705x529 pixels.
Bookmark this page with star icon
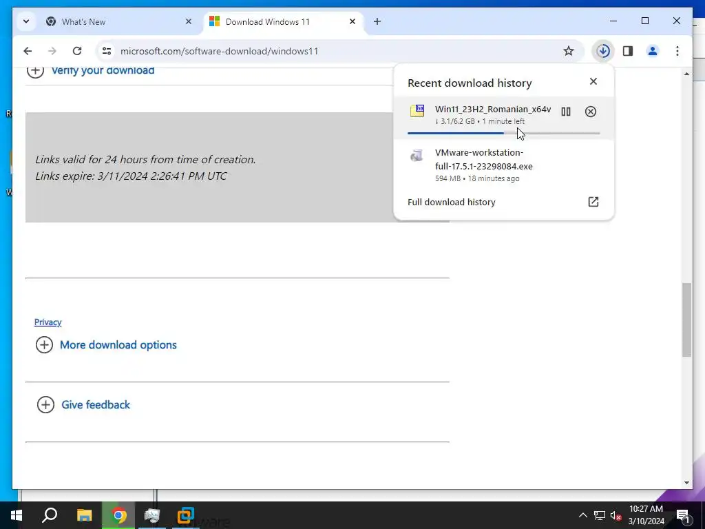tap(568, 51)
